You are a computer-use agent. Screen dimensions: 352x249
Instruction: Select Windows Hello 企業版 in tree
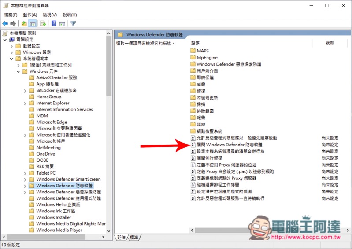[58, 204]
